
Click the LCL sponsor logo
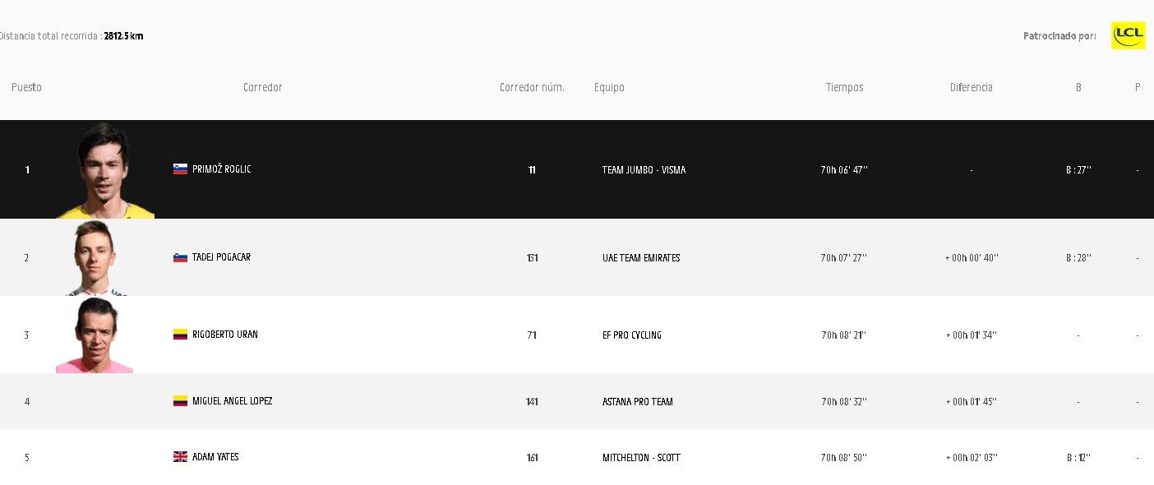[x=1128, y=35]
